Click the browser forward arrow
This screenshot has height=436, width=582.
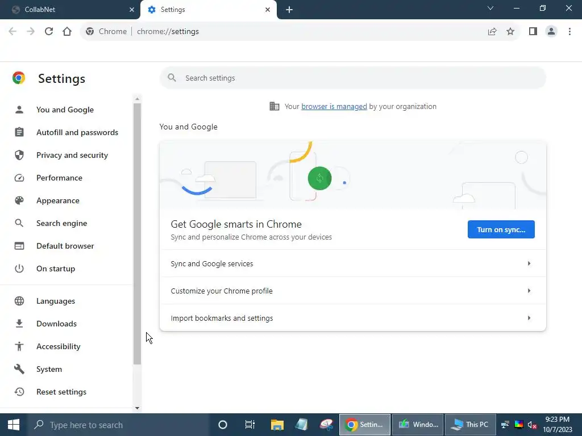[31, 32]
